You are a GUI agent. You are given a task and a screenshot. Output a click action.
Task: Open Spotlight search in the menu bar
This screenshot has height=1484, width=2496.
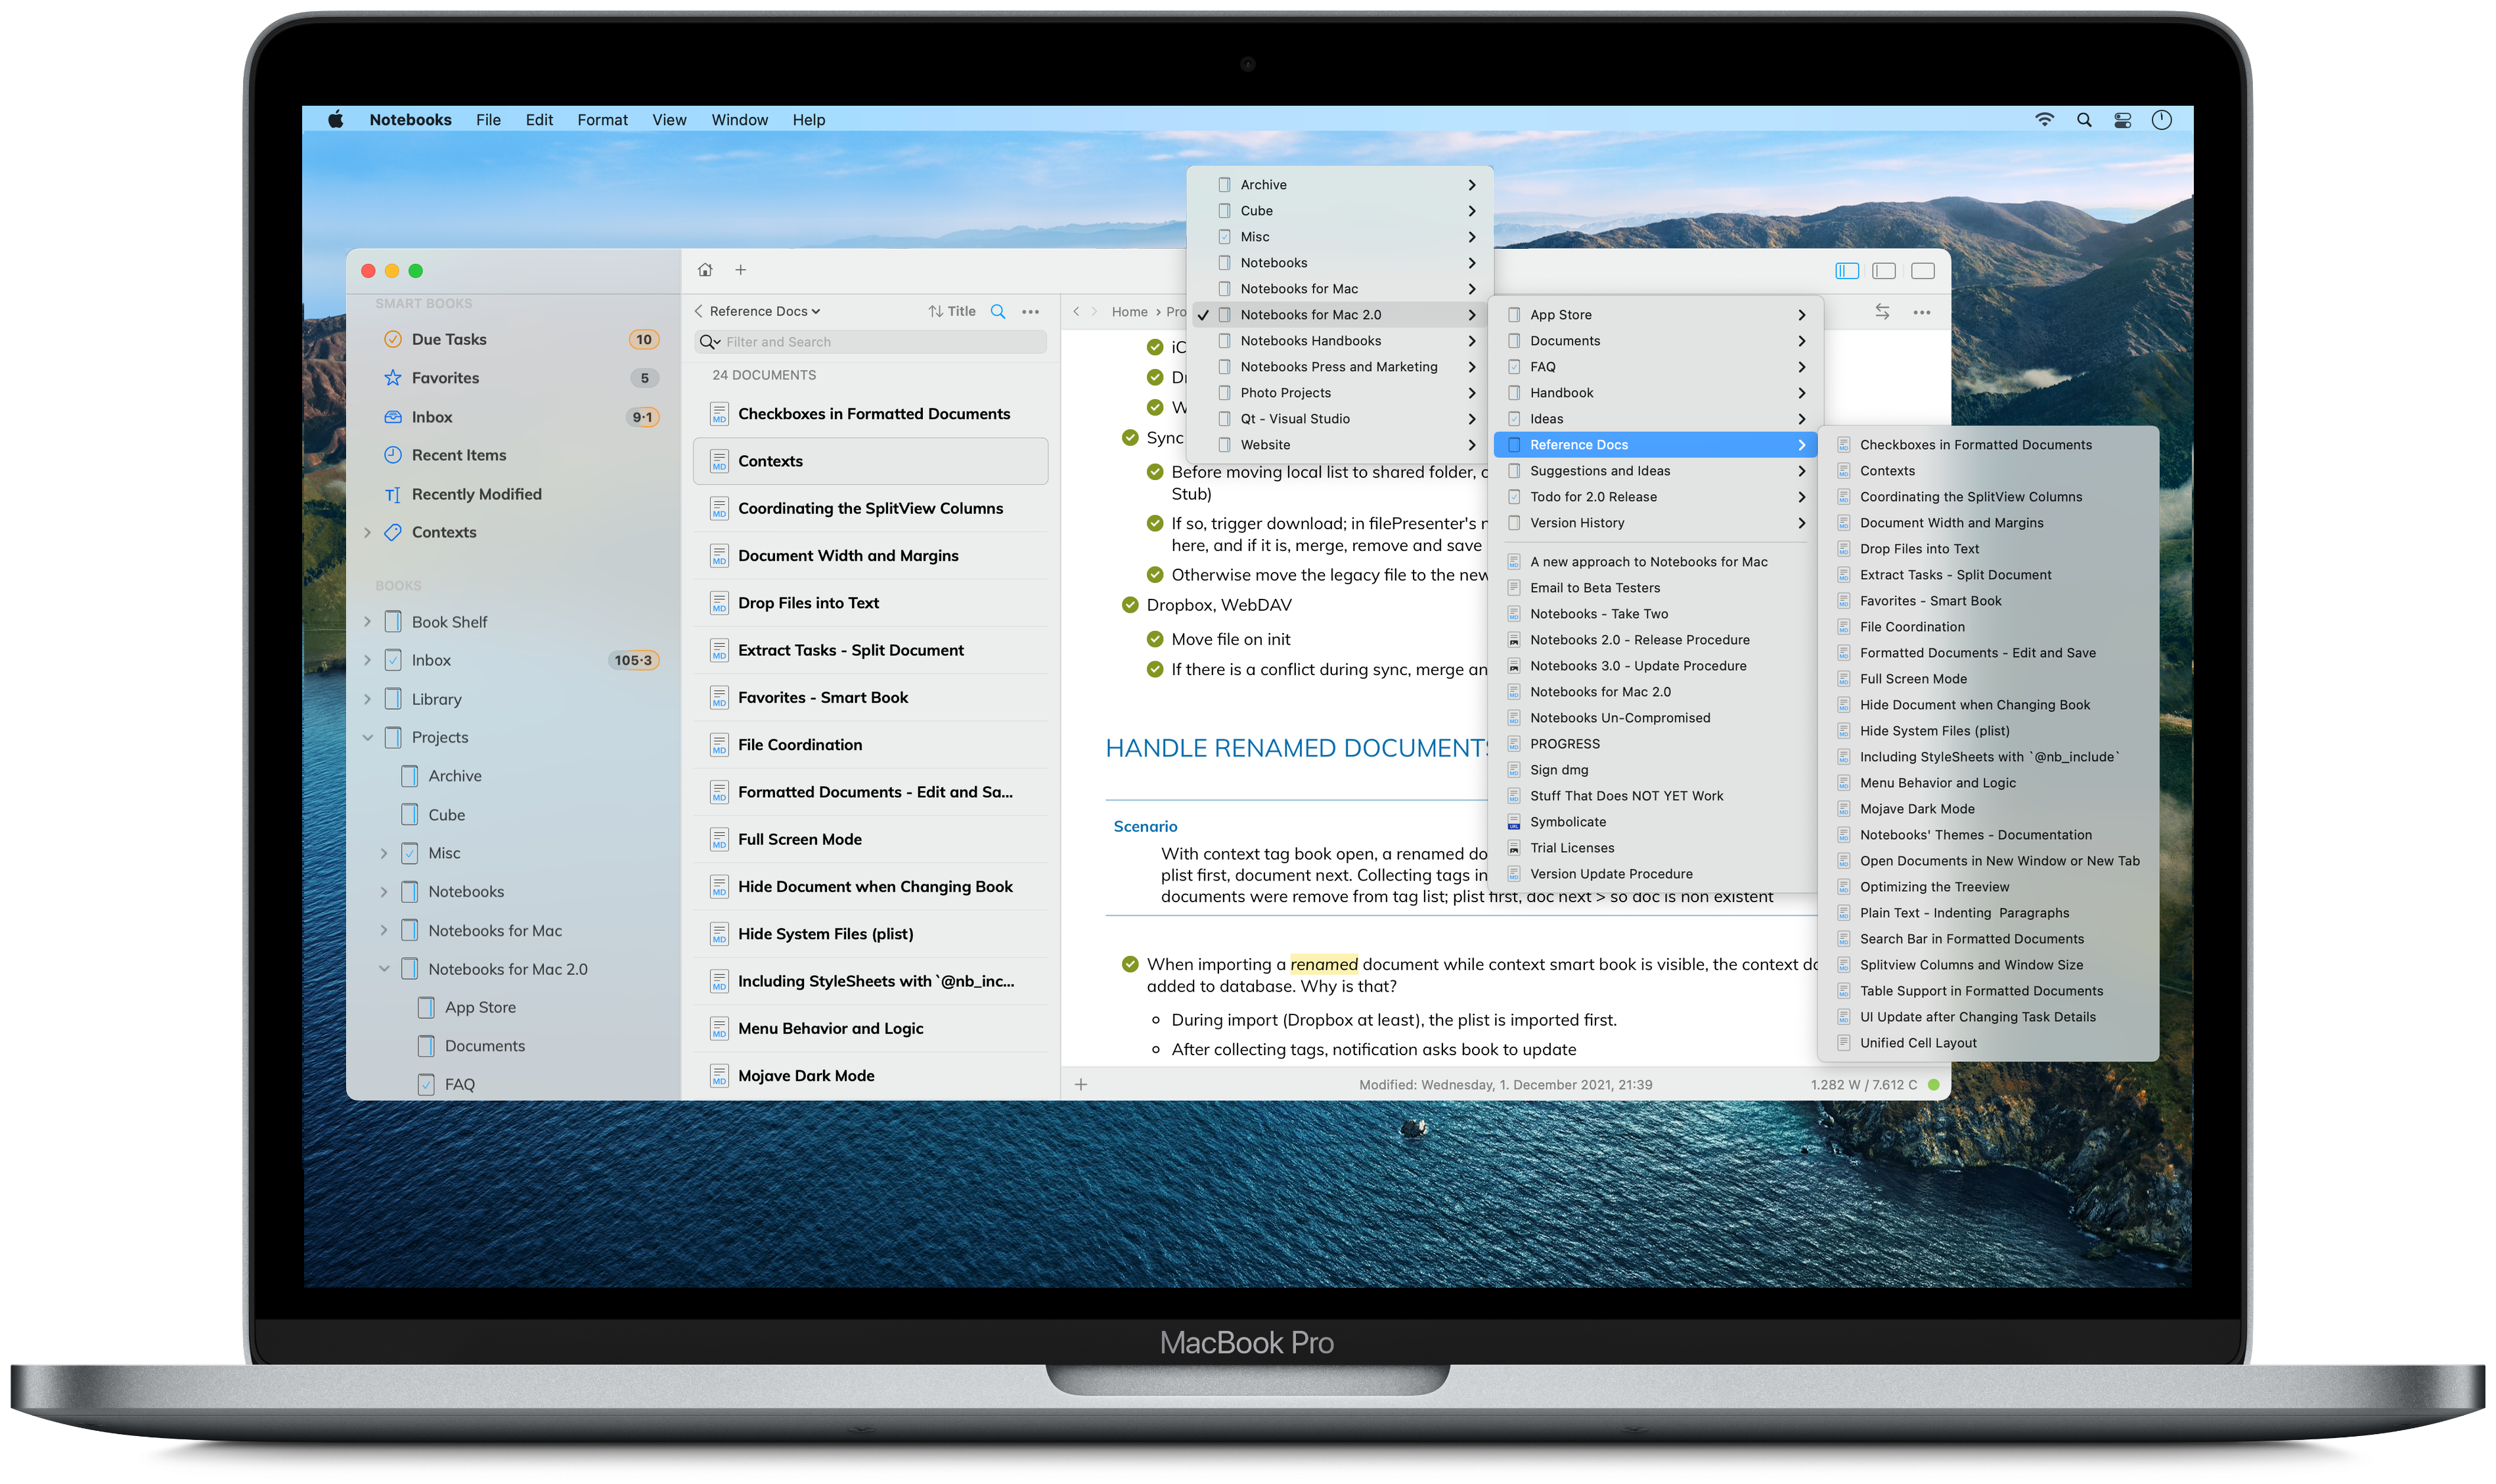pos(2084,120)
